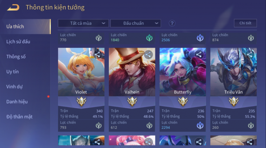Select the Danh hiệu tab
The width and height of the screenshot is (266, 148).
coord(17,102)
